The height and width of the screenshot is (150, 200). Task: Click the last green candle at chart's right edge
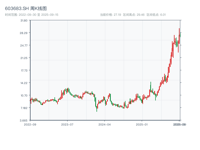click(180, 35)
